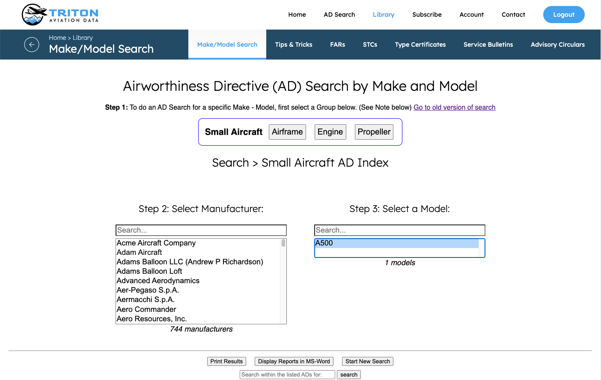Go to Library in top navigation

pos(384,15)
